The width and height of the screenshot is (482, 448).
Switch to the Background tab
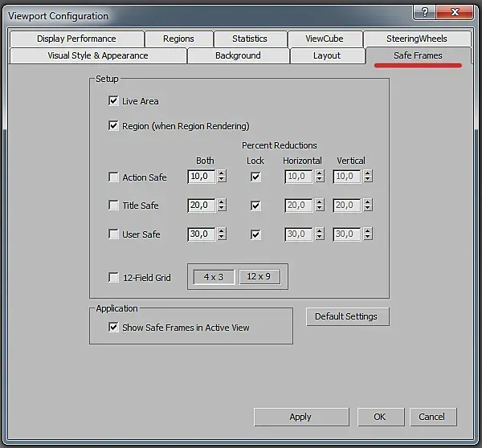[x=239, y=55]
